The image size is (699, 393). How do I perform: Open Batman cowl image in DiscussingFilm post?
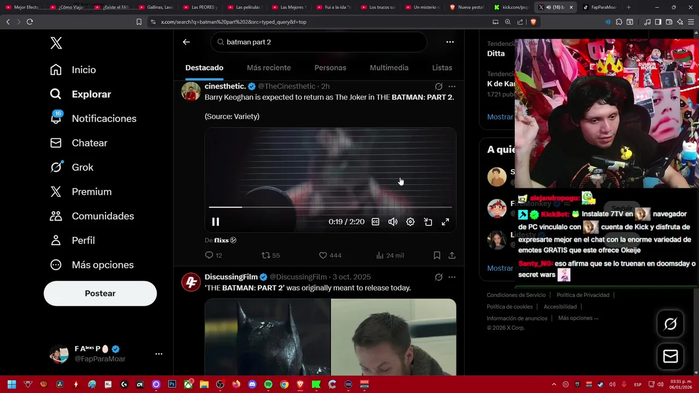click(x=268, y=337)
